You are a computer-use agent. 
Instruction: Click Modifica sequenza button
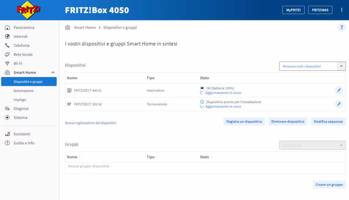pyautogui.click(x=328, y=122)
